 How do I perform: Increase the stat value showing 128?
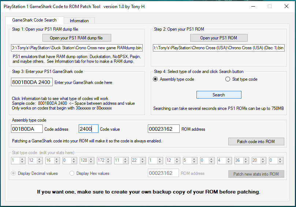[91, 159]
